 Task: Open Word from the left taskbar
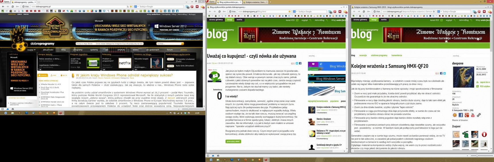tap(6, 113)
